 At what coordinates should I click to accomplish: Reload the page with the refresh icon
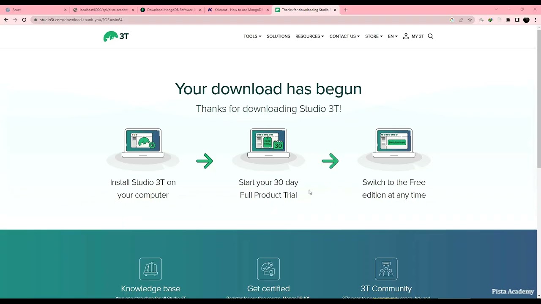click(x=24, y=20)
